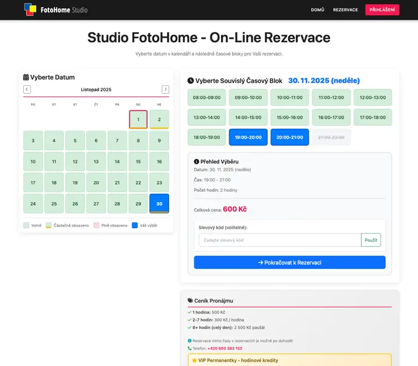
Task: Select the 18:00-19:00 time slot
Action: pos(207,137)
